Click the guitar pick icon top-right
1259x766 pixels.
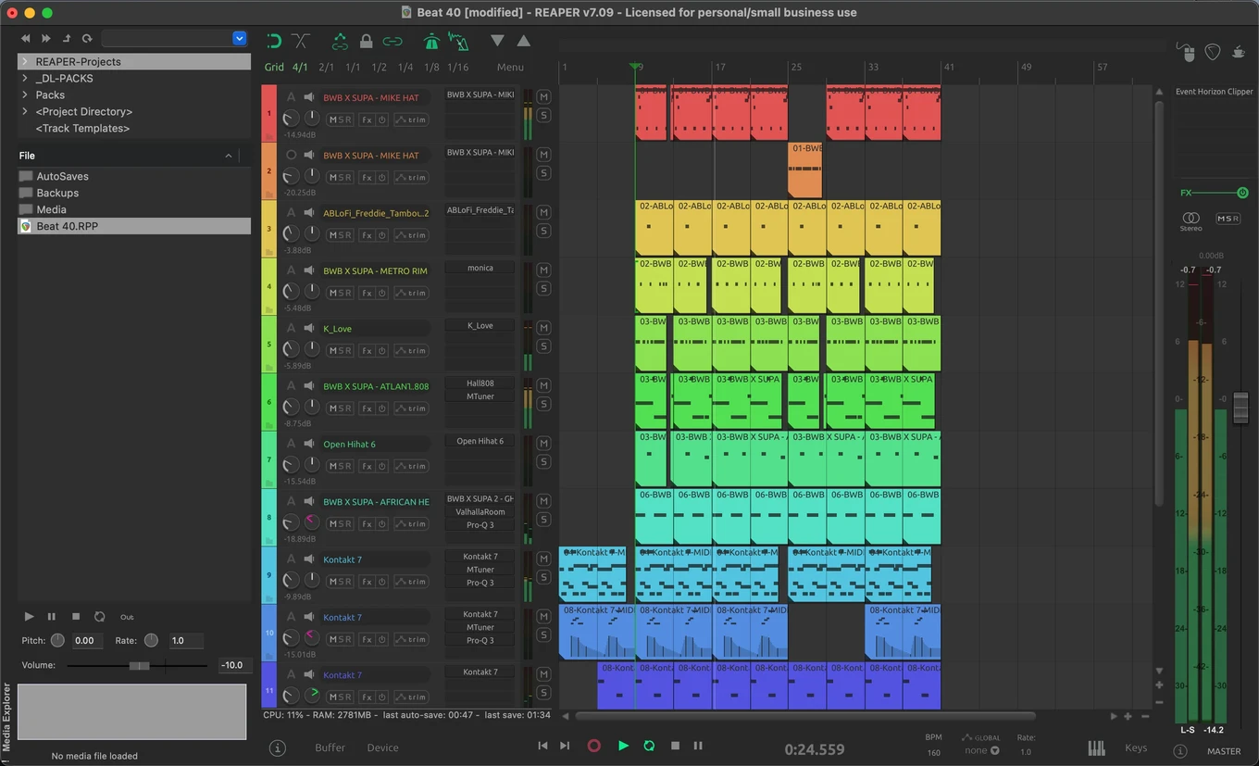[x=1213, y=52]
